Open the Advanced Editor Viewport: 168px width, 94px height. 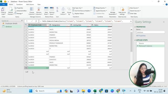pos(20,11)
